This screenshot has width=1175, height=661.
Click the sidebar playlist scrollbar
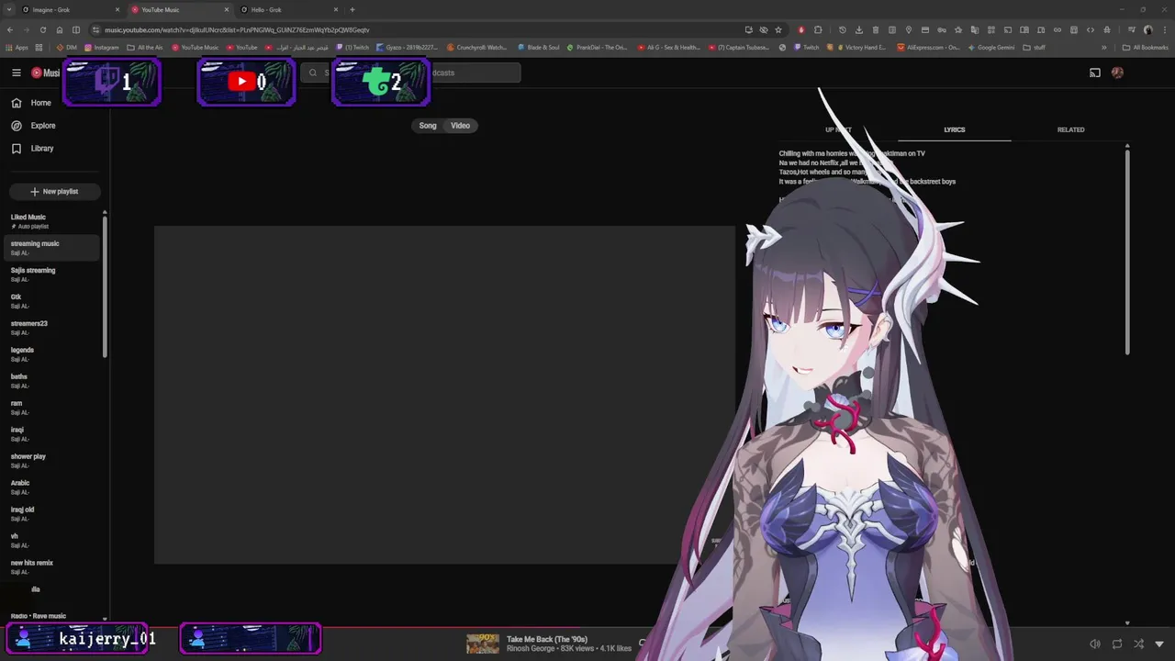coord(105,286)
